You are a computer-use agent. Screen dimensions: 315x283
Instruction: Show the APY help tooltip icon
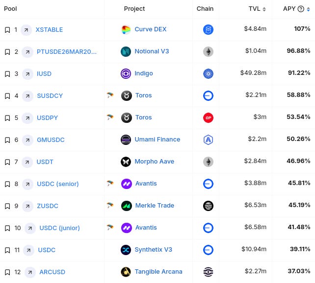pyautogui.click(x=301, y=9)
